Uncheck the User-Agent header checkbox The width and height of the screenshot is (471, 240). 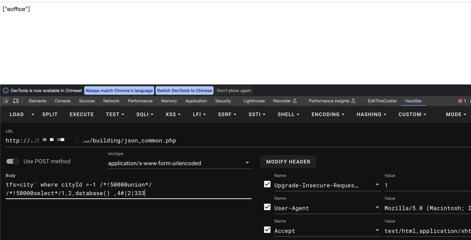pyautogui.click(x=267, y=207)
